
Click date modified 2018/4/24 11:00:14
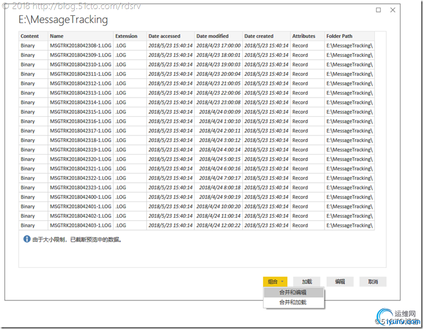218,216
